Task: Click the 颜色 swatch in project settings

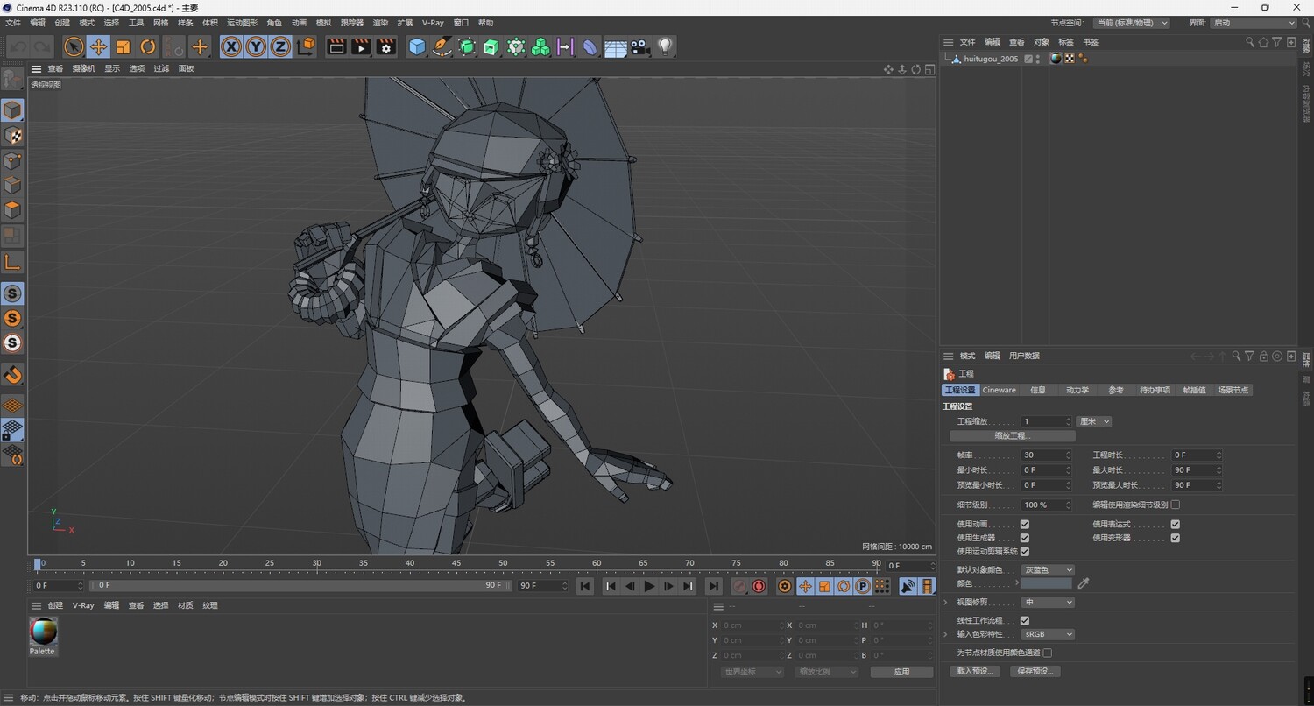Action: point(1047,583)
